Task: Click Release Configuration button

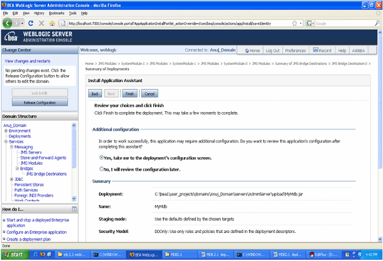Action: tap(40, 102)
